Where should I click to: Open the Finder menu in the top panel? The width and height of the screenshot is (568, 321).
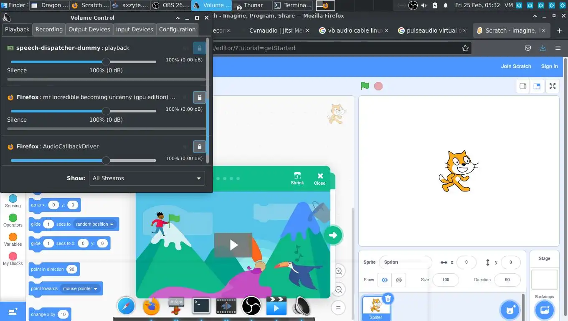pyautogui.click(x=14, y=5)
